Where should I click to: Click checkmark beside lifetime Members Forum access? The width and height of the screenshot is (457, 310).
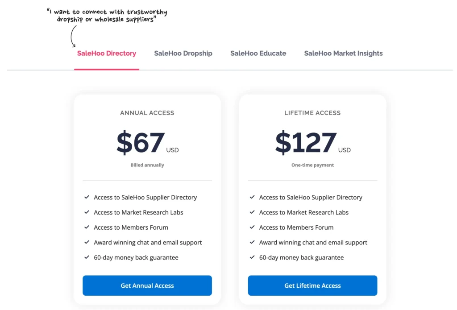(252, 227)
